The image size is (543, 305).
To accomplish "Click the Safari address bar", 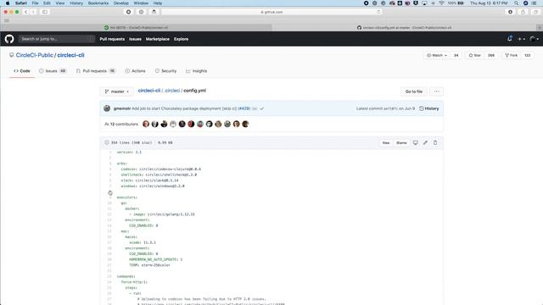I will coord(271,12).
